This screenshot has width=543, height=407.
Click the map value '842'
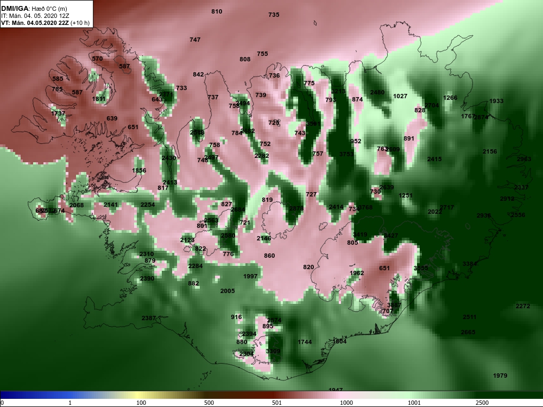[x=198, y=74]
